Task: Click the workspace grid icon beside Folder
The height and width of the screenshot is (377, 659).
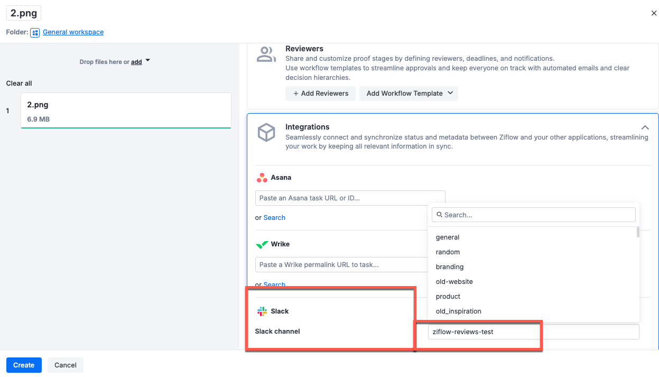Action: (34, 32)
